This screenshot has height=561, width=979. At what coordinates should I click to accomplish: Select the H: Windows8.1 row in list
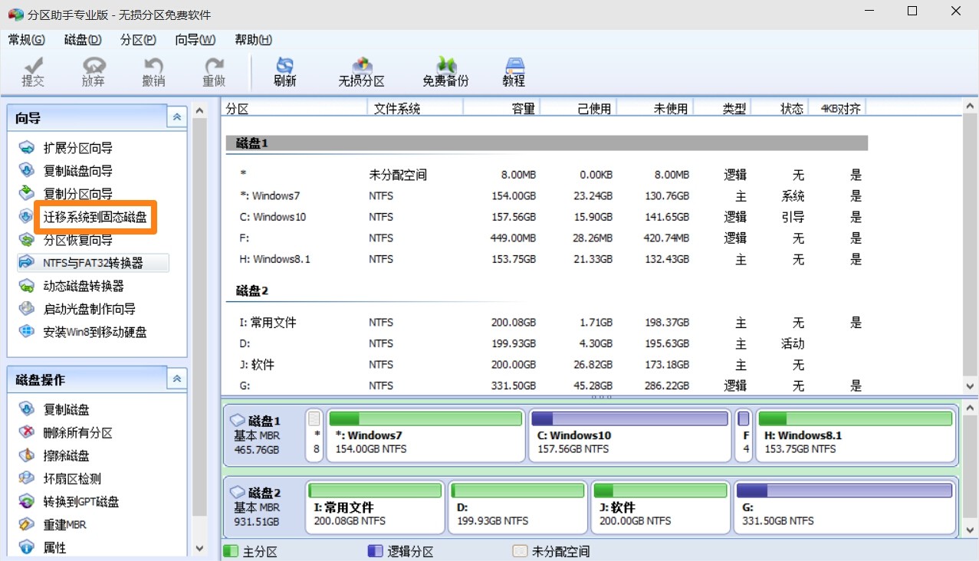coord(547,259)
